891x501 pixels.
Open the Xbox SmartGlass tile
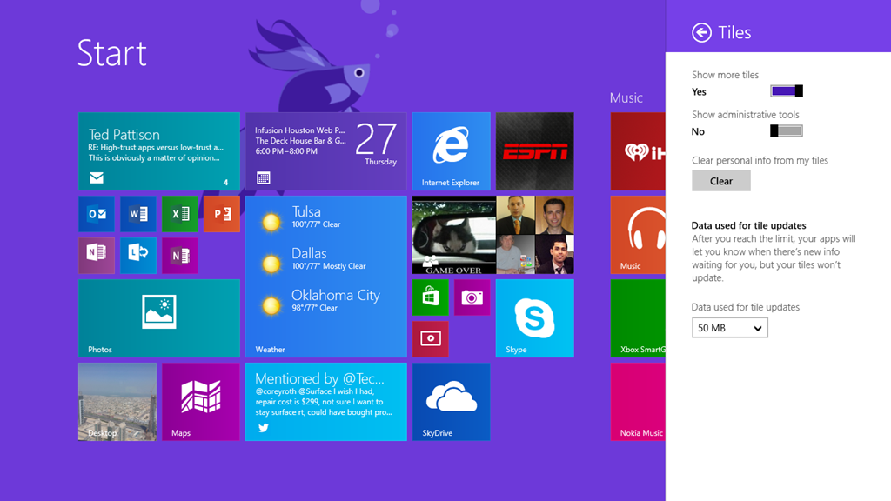[638, 318]
